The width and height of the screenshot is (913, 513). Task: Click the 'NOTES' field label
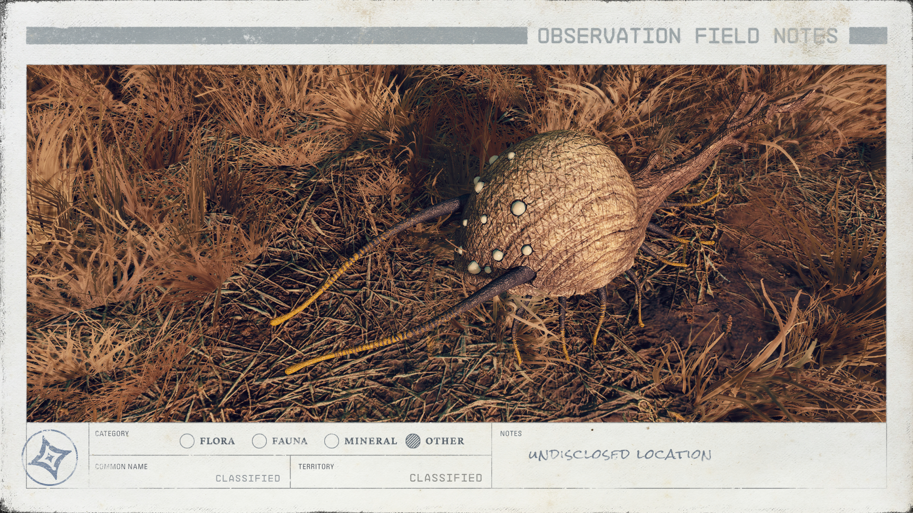coord(511,434)
